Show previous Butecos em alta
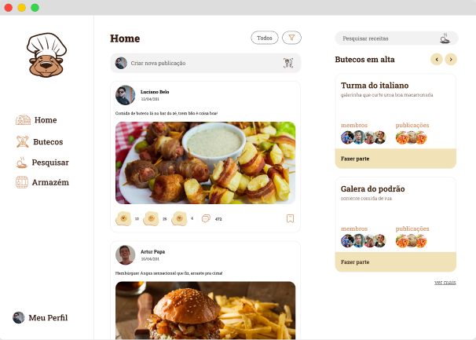476x340 pixels. 437,59
